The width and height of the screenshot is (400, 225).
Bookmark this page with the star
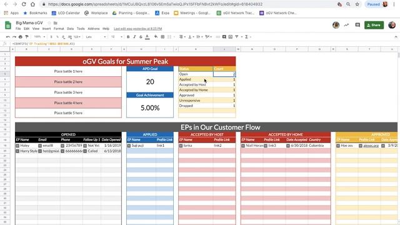pos(357,4)
